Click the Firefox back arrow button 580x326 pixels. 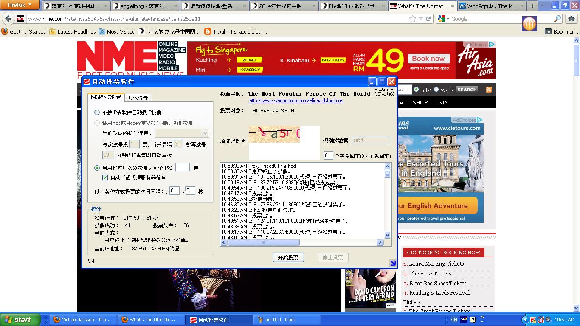[x=8, y=19]
